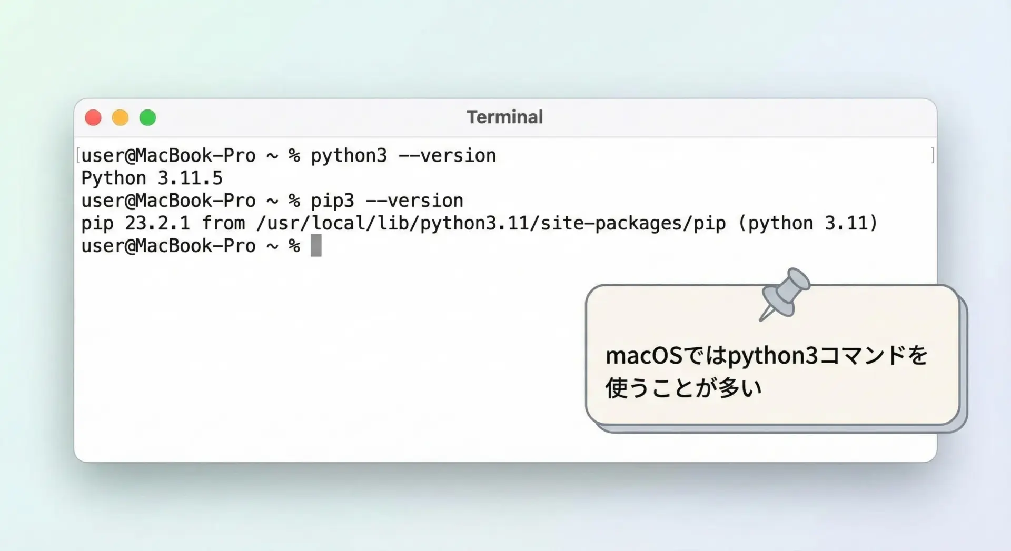Click user@MacBook-Pro prompt before pip3 command
Viewport: 1011px width, 551px height.
click(x=168, y=201)
